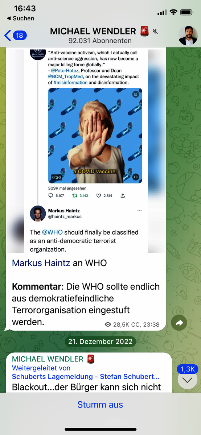The width and height of the screenshot is (201, 435).
Task: Open Schuberts Lagemeldung forwarded source link
Action: pos(86,377)
